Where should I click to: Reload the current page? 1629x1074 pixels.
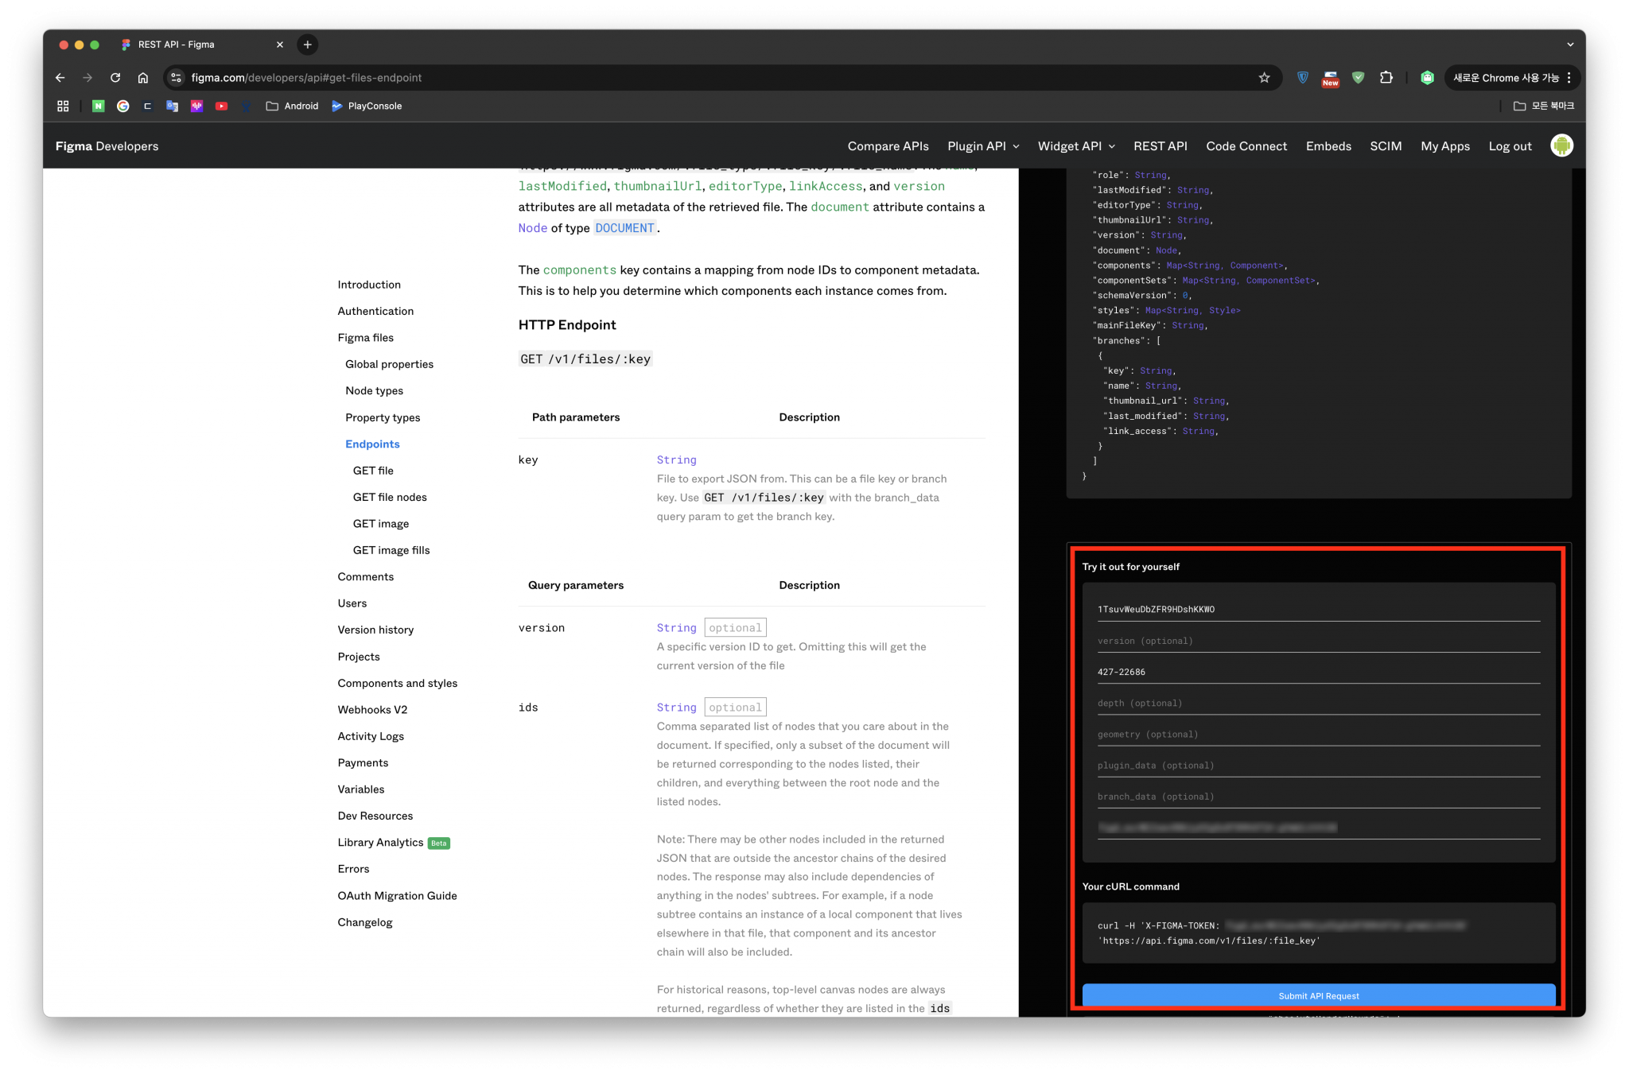coord(115,77)
